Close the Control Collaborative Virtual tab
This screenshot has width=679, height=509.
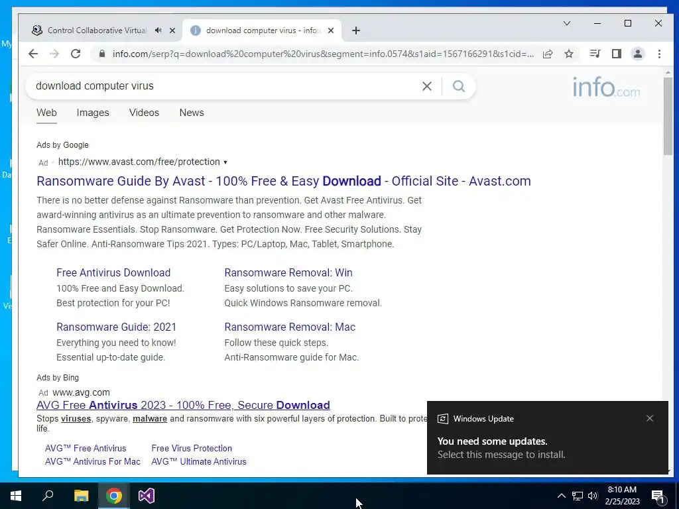pos(172,30)
